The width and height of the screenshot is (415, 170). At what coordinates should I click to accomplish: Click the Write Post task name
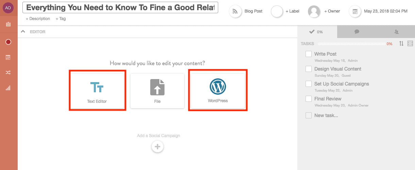click(x=325, y=54)
